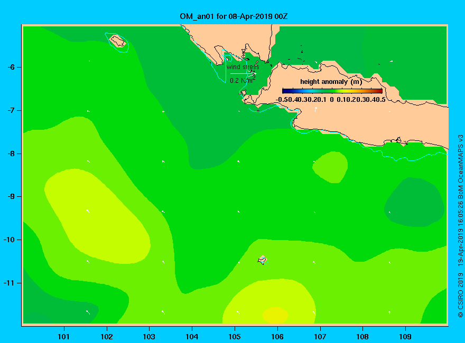Click longitude axis label 107
Viewport: 465px width, 343px height.
[x=320, y=337]
